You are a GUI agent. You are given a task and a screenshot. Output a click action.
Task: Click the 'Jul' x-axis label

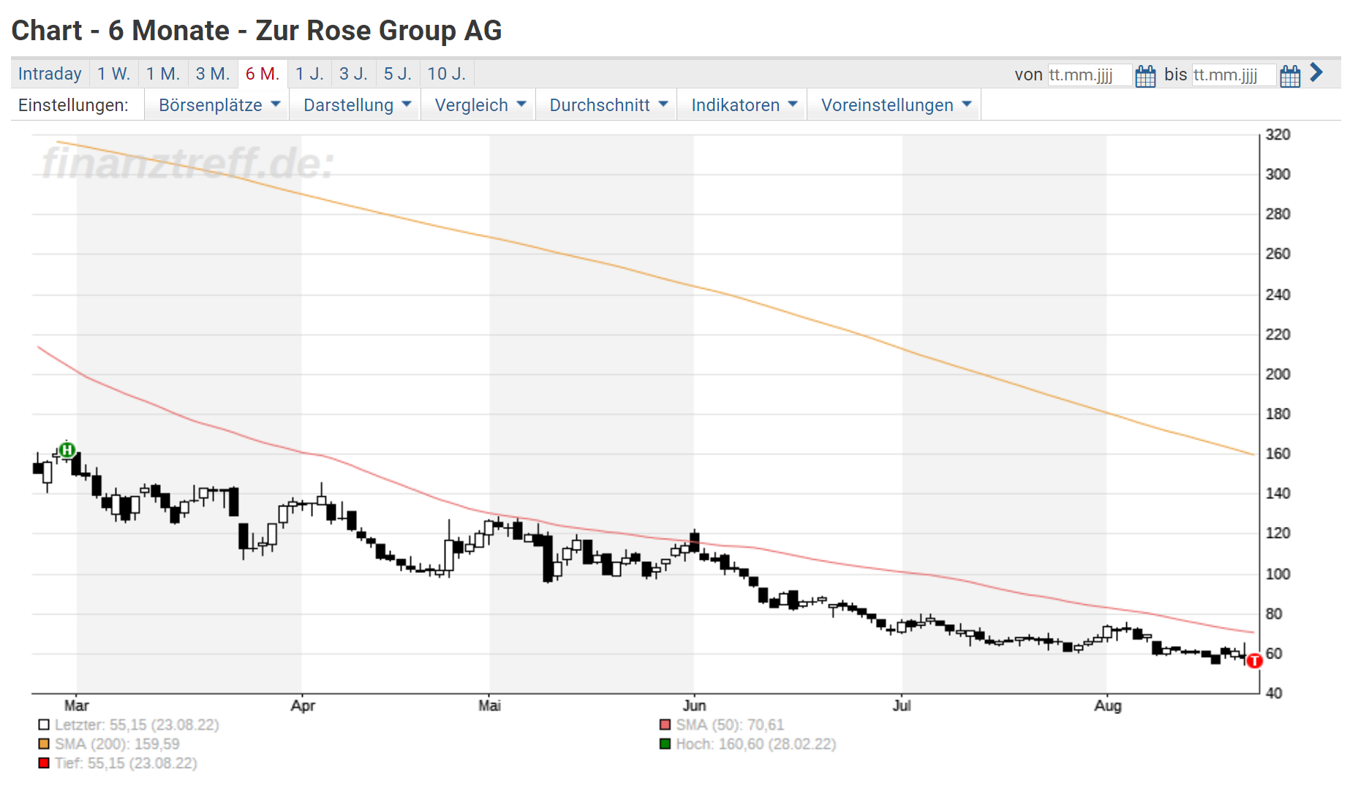902,705
